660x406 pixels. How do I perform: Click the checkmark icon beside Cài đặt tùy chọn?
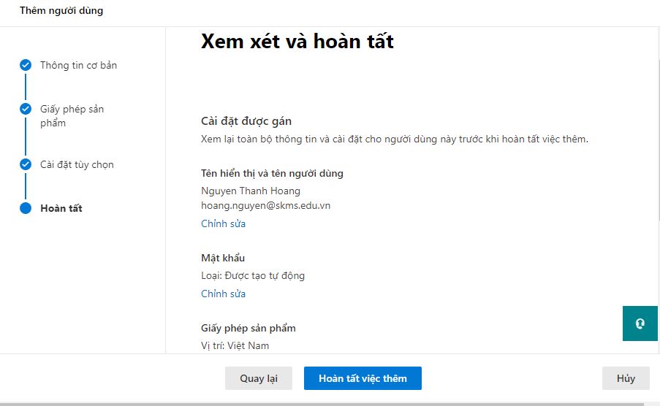coord(26,164)
